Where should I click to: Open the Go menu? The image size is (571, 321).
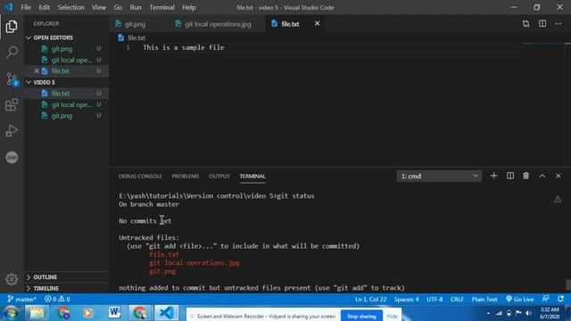click(118, 7)
